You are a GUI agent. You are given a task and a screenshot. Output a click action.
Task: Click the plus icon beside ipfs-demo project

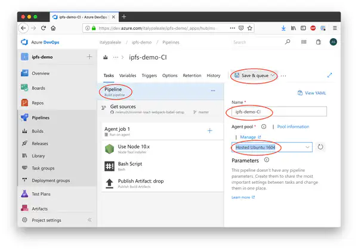tap(89, 57)
